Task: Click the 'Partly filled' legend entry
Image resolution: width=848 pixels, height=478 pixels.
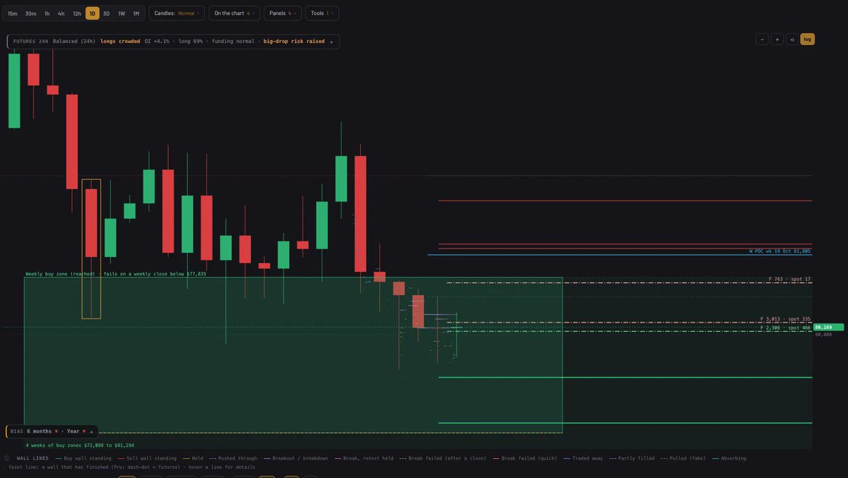Action: coord(632,458)
